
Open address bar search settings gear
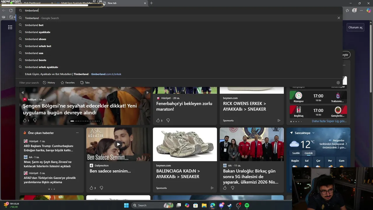[338, 83]
